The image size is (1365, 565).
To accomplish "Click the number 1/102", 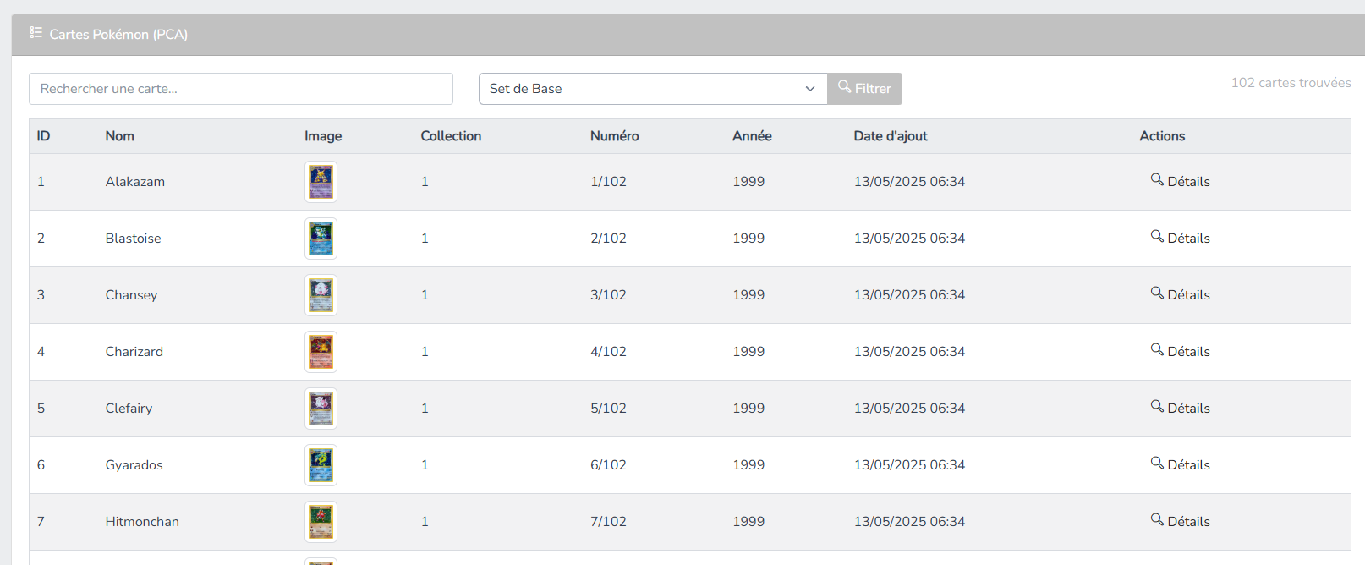I will tap(608, 182).
